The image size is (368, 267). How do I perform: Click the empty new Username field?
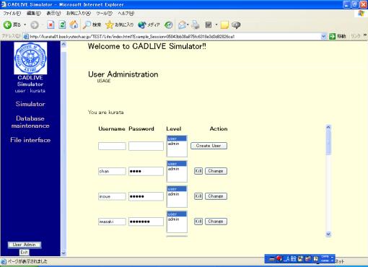point(112,146)
